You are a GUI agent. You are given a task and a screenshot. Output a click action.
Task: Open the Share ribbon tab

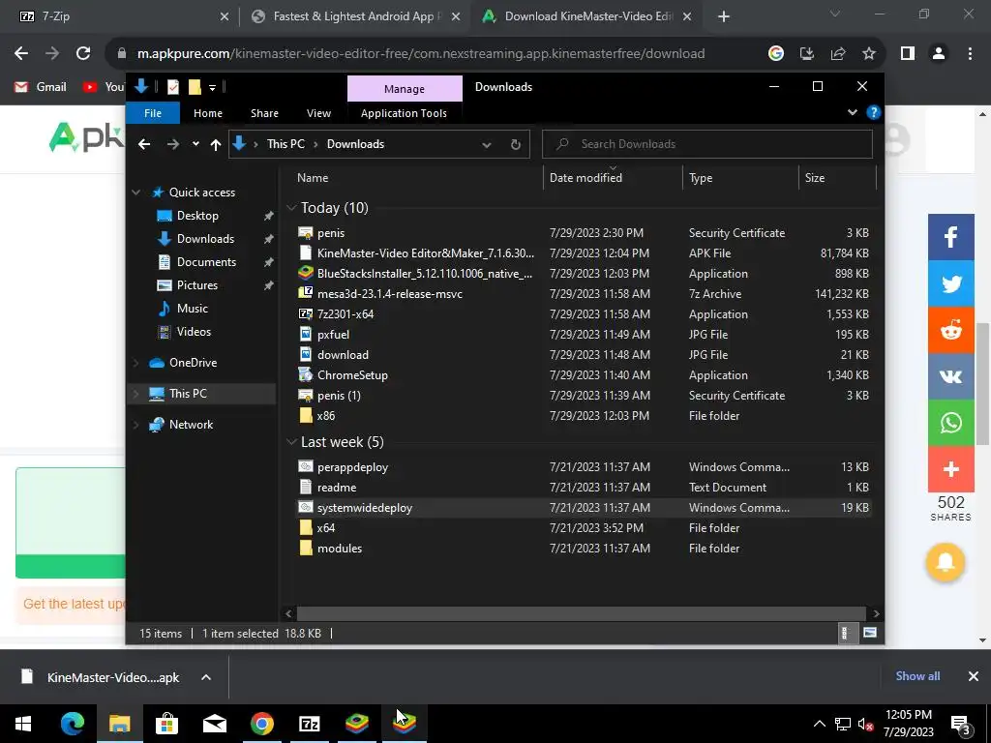264,113
